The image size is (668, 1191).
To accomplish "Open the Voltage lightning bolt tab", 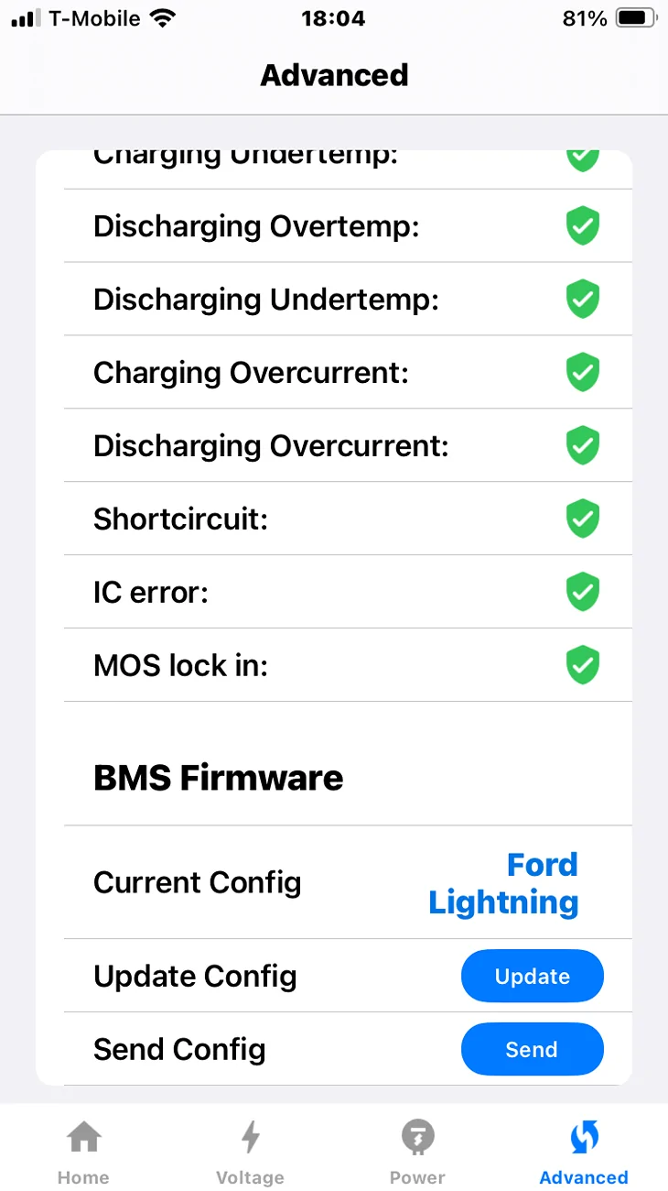I will pyautogui.click(x=250, y=1138).
